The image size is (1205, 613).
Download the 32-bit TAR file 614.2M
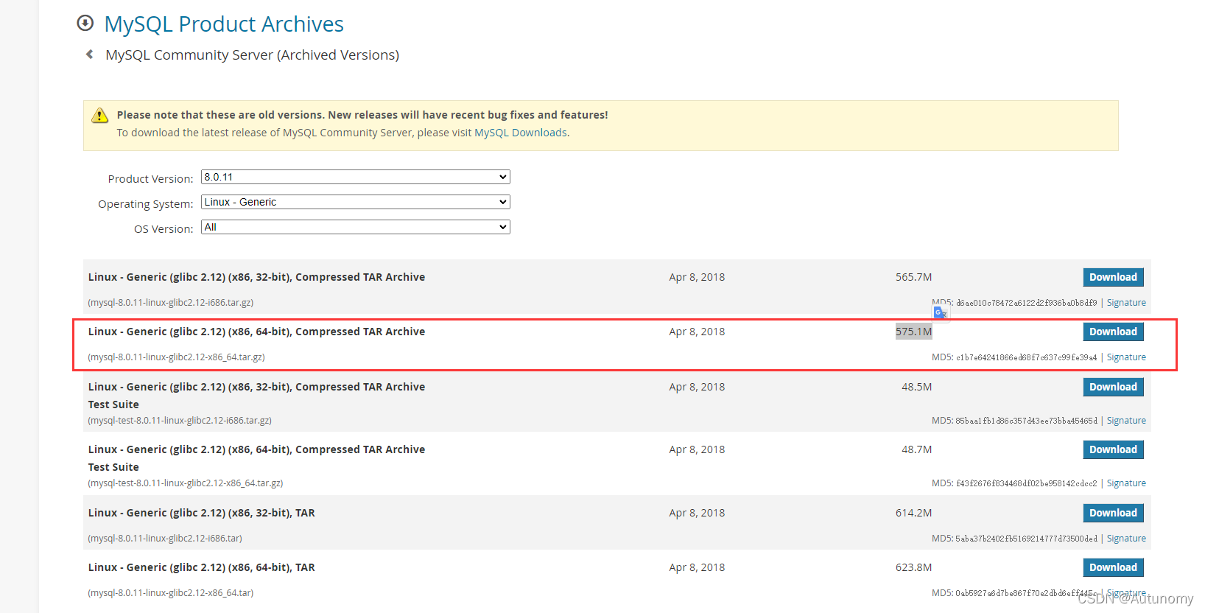1113,513
